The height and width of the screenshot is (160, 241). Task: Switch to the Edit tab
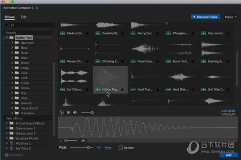tap(24, 17)
